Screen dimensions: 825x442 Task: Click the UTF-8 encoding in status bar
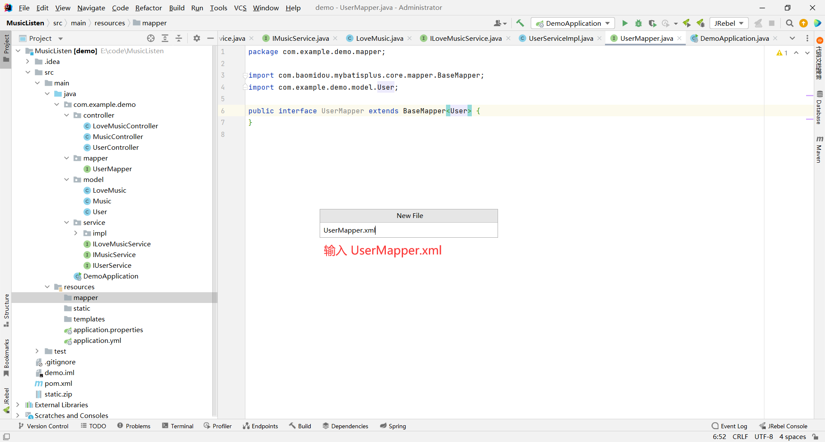[764, 437]
